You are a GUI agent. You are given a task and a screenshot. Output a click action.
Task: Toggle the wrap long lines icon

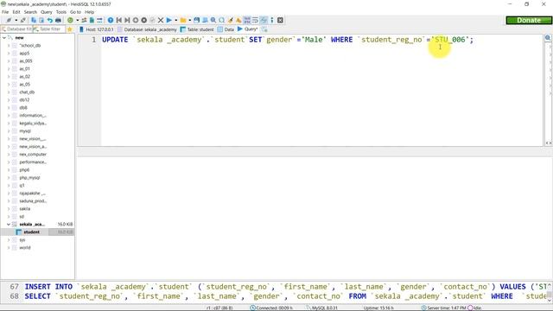pos(255,20)
